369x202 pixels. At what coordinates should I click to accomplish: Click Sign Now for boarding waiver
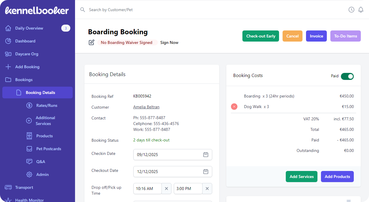tap(169, 42)
